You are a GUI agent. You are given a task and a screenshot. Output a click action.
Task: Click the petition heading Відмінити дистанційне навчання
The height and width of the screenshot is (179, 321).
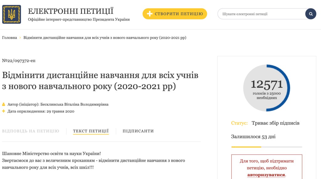pos(100,81)
